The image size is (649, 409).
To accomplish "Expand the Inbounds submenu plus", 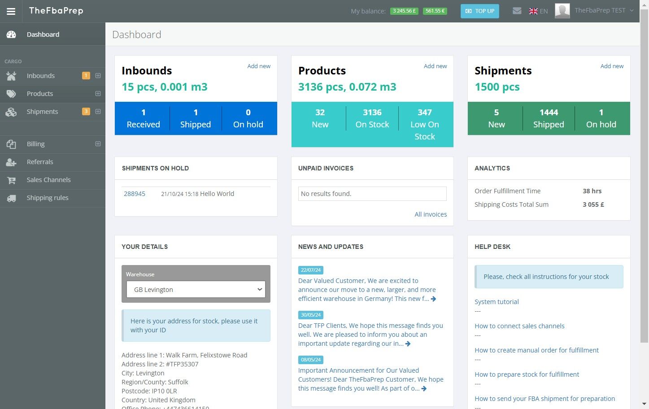I will 98,76.
